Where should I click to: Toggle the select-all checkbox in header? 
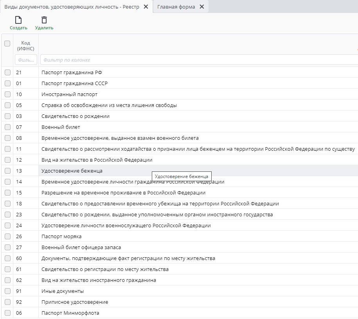point(7,44)
